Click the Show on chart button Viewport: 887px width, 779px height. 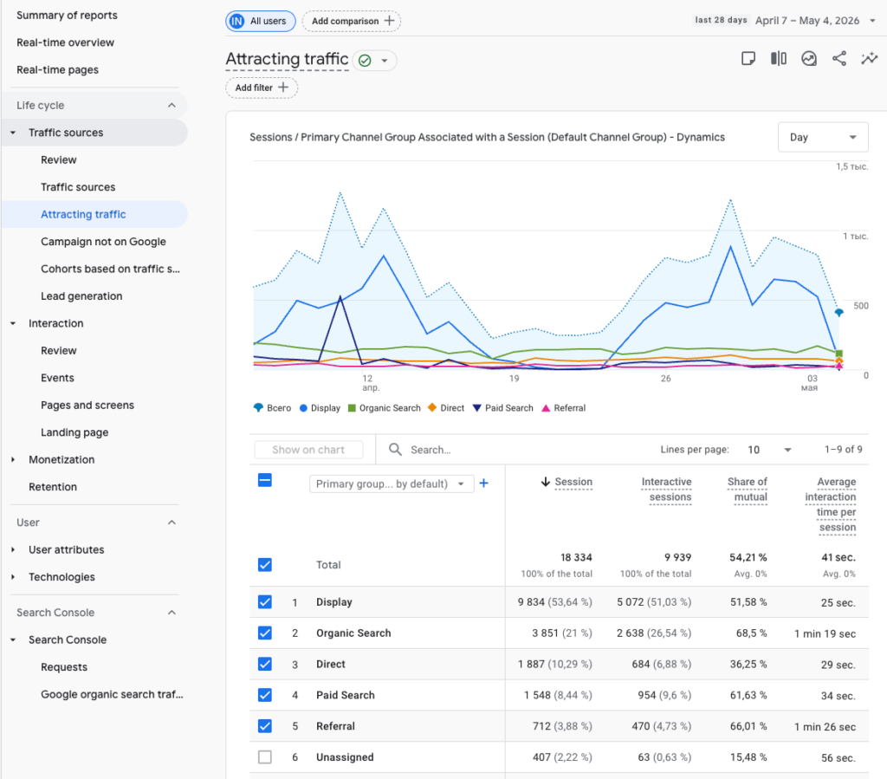[x=308, y=450]
